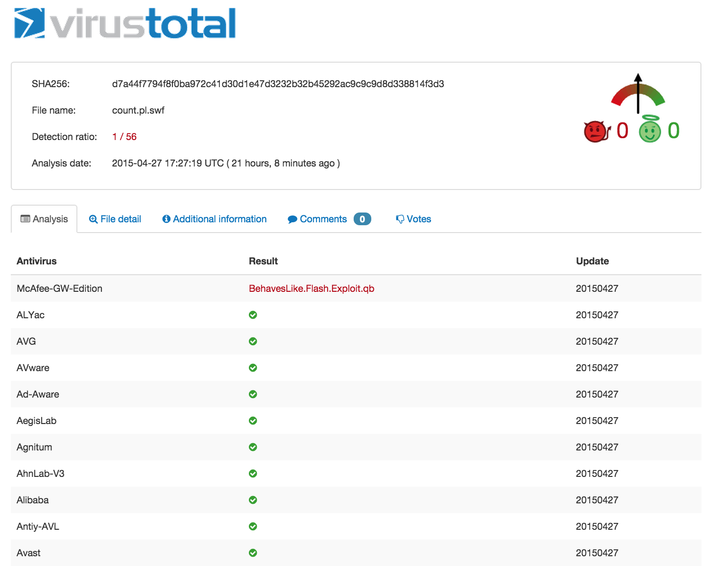Click the green checkmark in Agnitum row

[253, 447]
